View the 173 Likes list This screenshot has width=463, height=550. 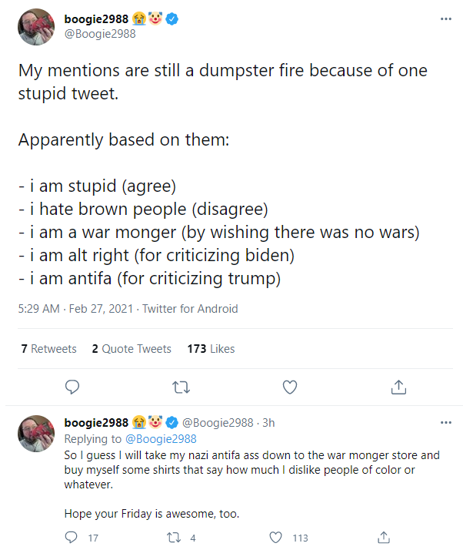pyautogui.click(x=212, y=349)
